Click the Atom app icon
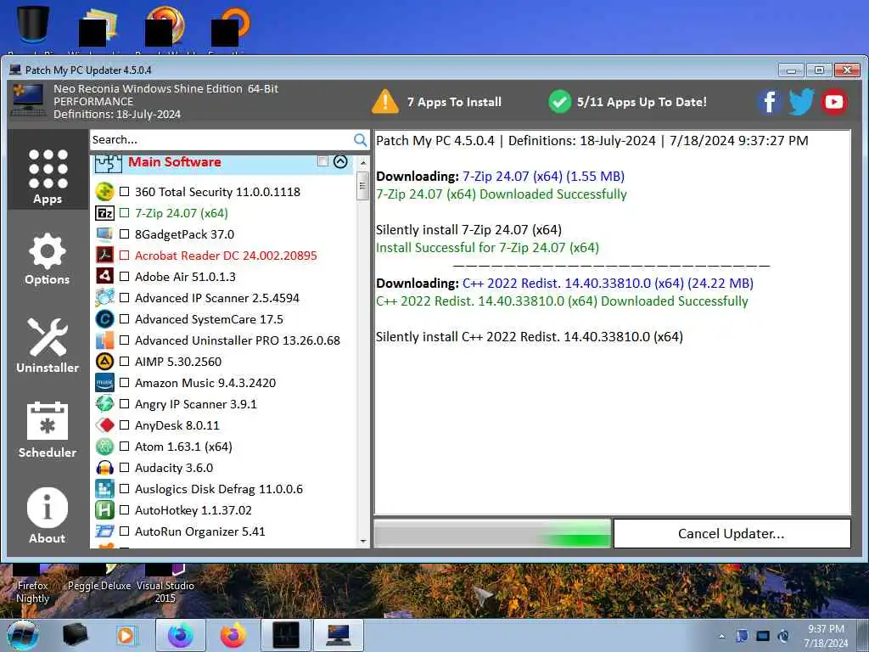869x652 pixels. 104,447
